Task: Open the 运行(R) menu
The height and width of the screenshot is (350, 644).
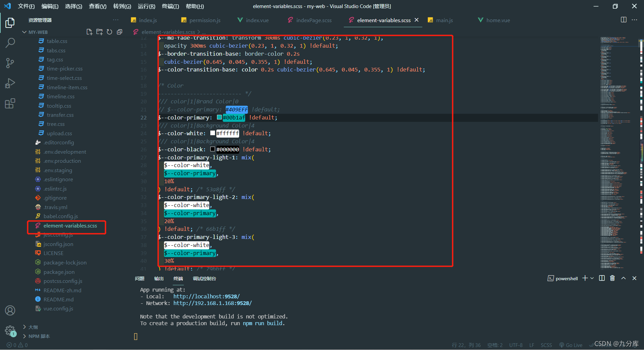Action: click(147, 6)
